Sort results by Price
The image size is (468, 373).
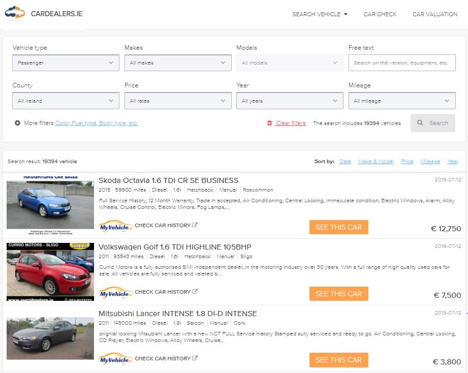407,162
